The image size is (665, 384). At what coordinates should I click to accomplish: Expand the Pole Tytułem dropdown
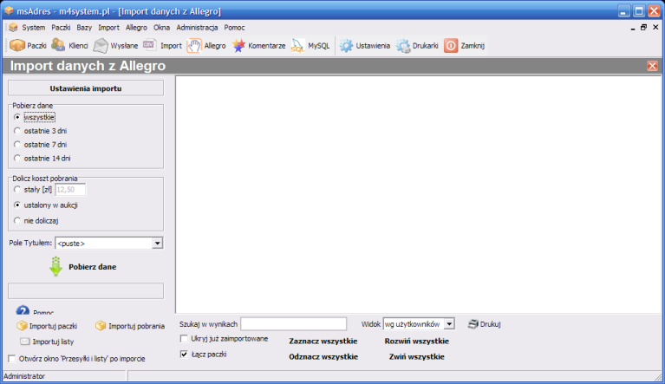(157, 244)
